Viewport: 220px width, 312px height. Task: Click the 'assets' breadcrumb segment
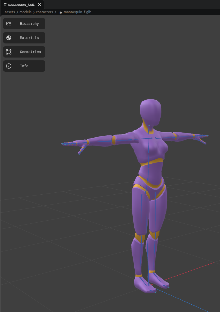pos(10,12)
